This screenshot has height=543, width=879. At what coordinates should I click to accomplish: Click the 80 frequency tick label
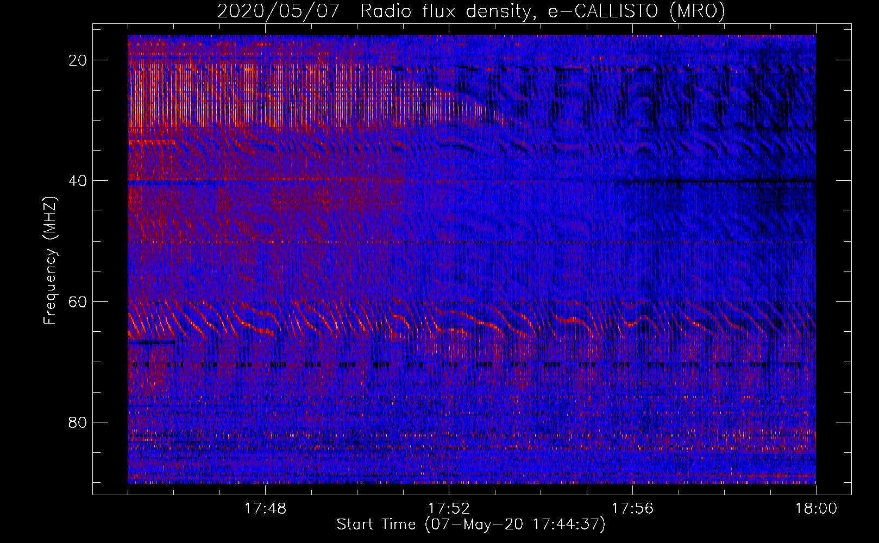click(78, 422)
